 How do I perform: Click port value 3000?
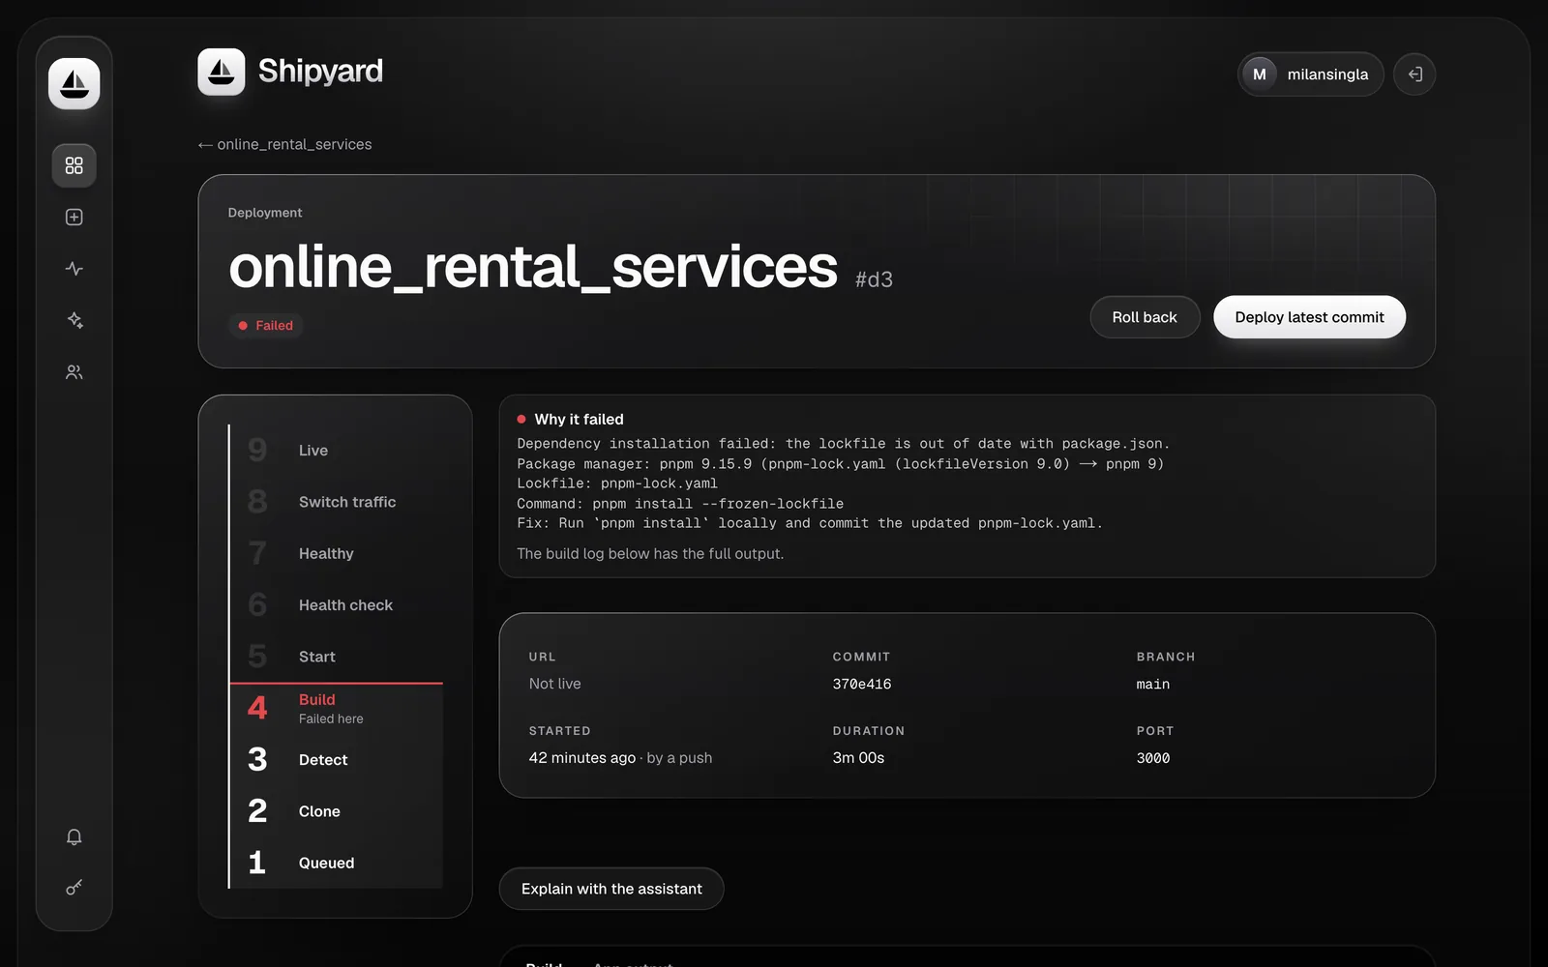pyautogui.click(x=1153, y=758)
